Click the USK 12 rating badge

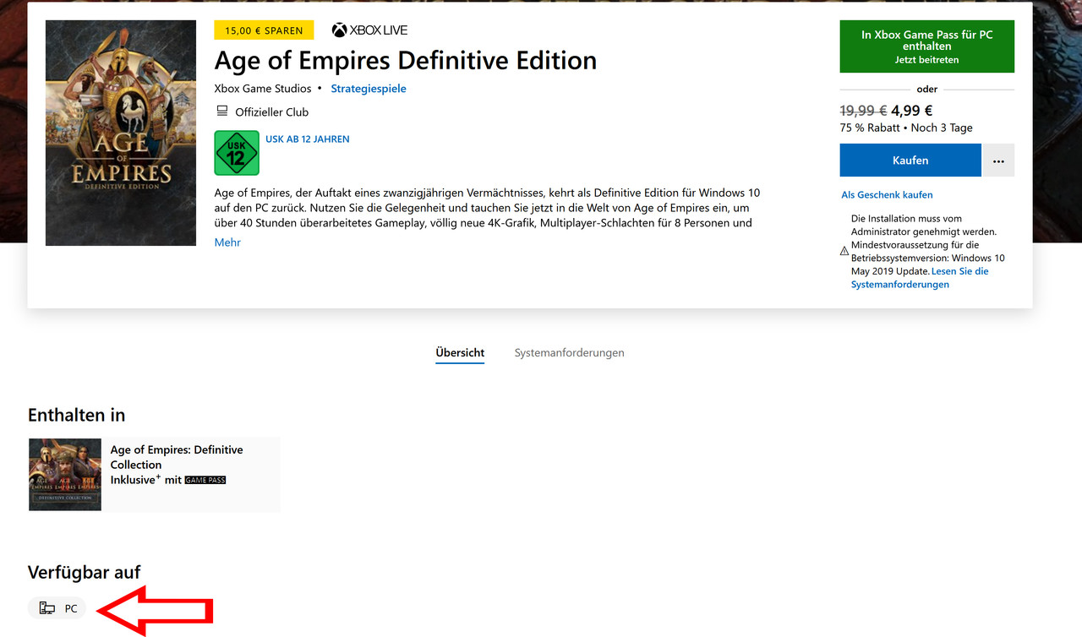(237, 153)
